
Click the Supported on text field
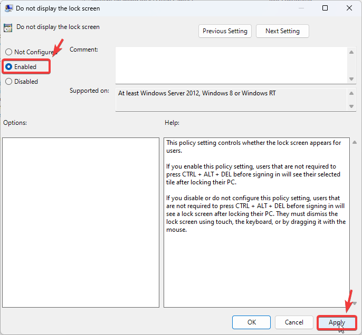coord(232,100)
